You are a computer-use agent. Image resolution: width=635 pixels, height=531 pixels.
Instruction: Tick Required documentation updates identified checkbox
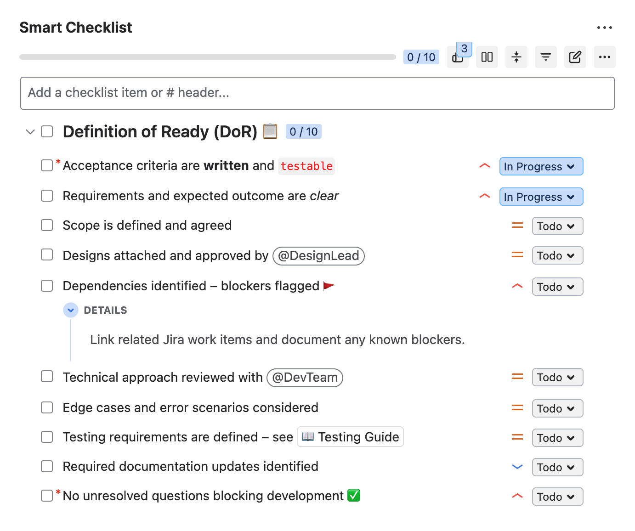click(x=47, y=466)
